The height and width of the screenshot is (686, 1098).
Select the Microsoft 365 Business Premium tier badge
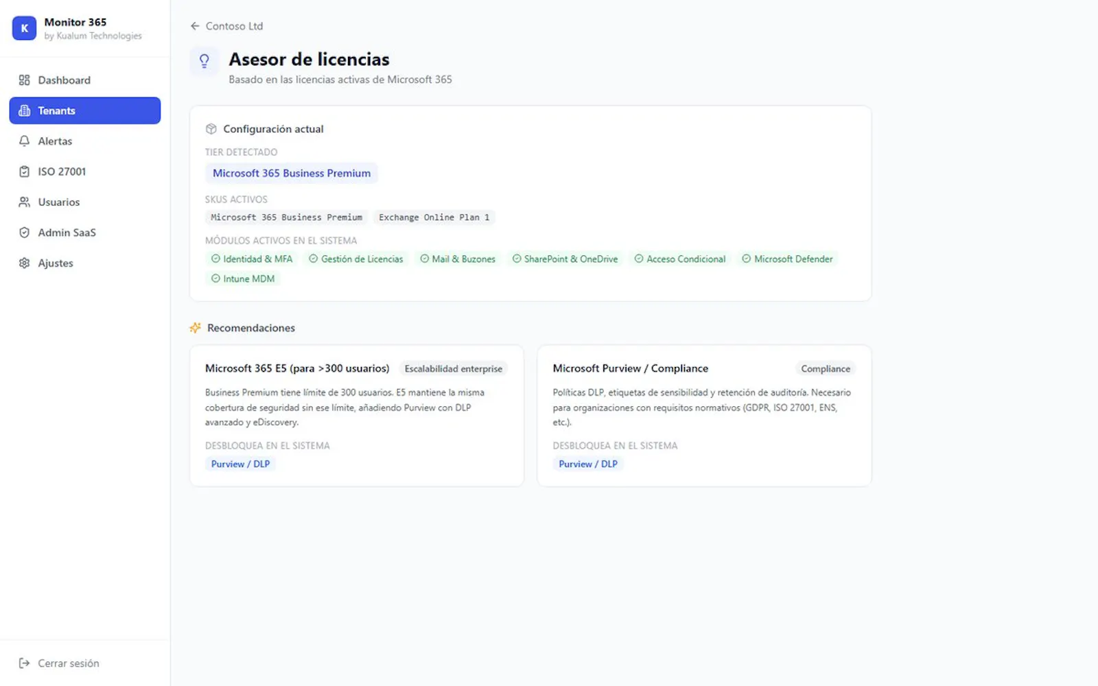[x=292, y=174]
